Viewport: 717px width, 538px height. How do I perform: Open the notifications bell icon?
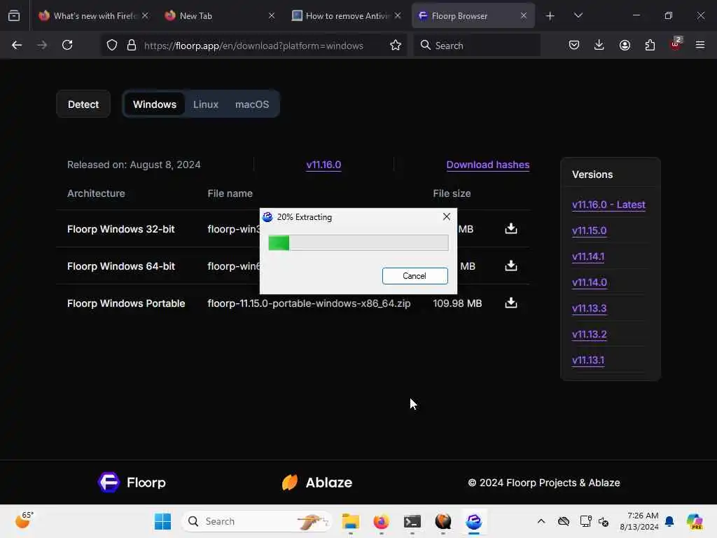(669, 521)
